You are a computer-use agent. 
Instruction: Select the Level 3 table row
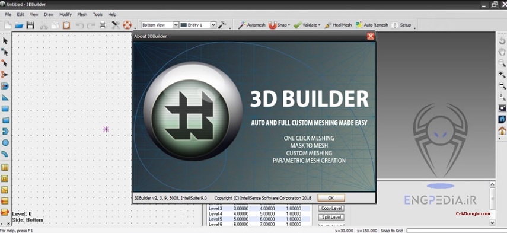click(259, 209)
